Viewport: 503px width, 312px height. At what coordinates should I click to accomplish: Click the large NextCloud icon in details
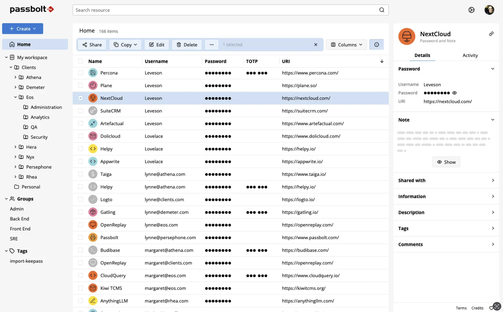(x=407, y=37)
